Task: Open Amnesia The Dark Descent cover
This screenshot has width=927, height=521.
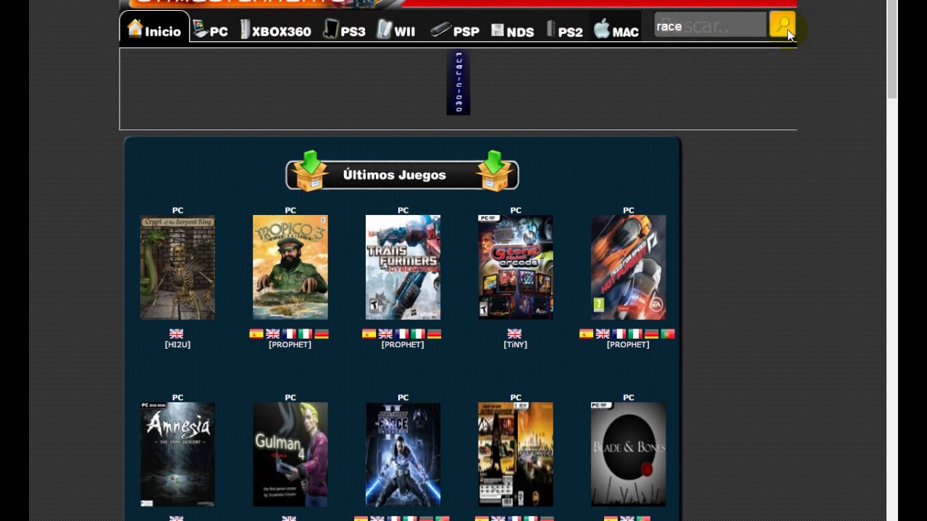Action: (177, 454)
